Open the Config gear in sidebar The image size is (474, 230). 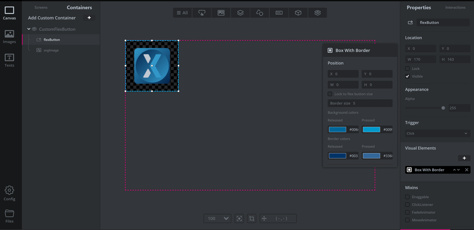[x=9, y=193]
